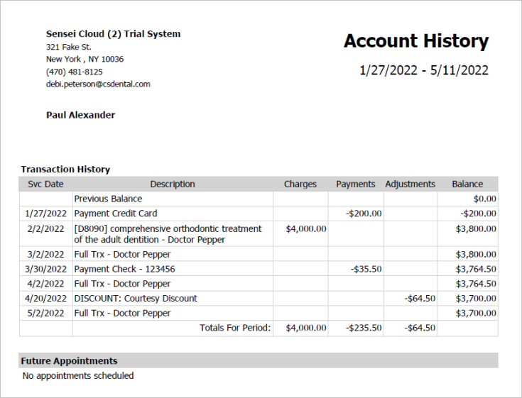Viewport: 522px width, 398px height.
Task: Click the Balance column header
Action: (467, 184)
